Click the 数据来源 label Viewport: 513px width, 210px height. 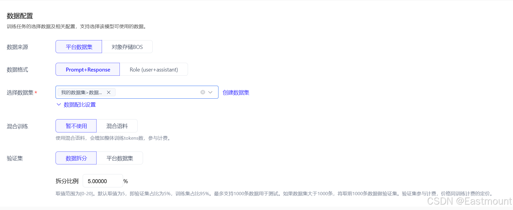pyautogui.click(x=18, y=47)
